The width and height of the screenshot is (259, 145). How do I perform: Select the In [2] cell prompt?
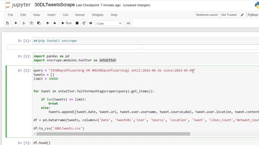click(24, 70)
